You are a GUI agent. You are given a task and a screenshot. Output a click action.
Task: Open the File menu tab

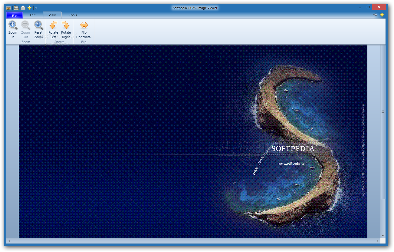click(x=15, y=15)
